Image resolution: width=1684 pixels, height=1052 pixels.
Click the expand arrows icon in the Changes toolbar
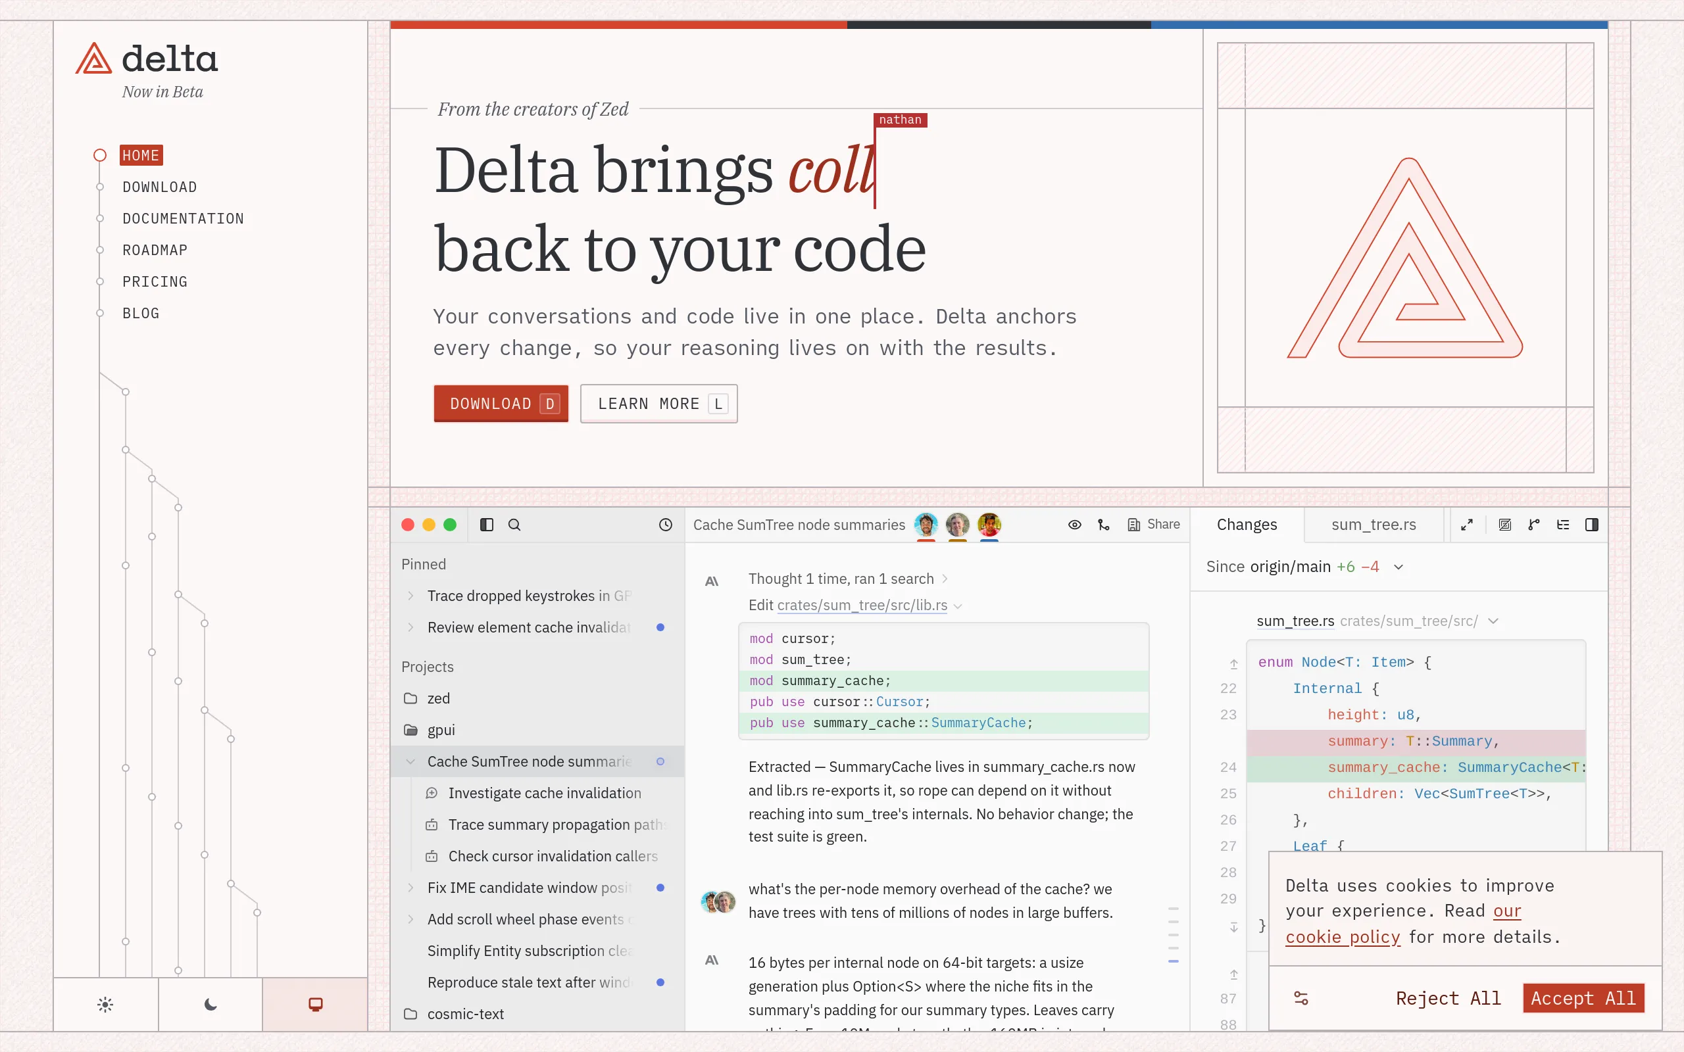coord(1467,525)
